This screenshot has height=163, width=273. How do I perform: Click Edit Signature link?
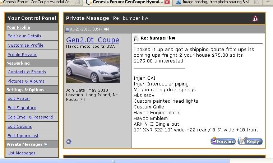tap(22, 108)
